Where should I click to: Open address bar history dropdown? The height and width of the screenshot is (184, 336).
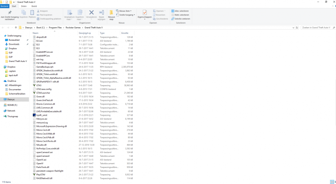(293, 28)
